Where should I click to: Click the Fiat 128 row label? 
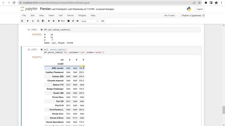60,101
